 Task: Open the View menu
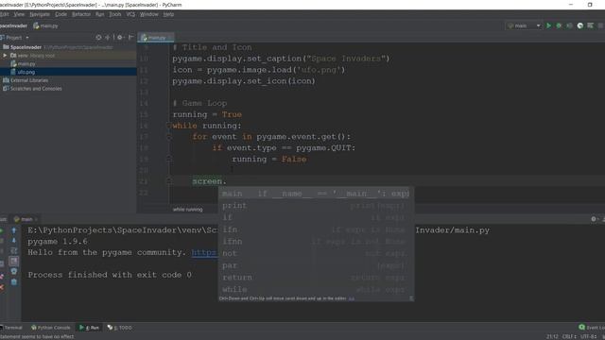point(19,14)
